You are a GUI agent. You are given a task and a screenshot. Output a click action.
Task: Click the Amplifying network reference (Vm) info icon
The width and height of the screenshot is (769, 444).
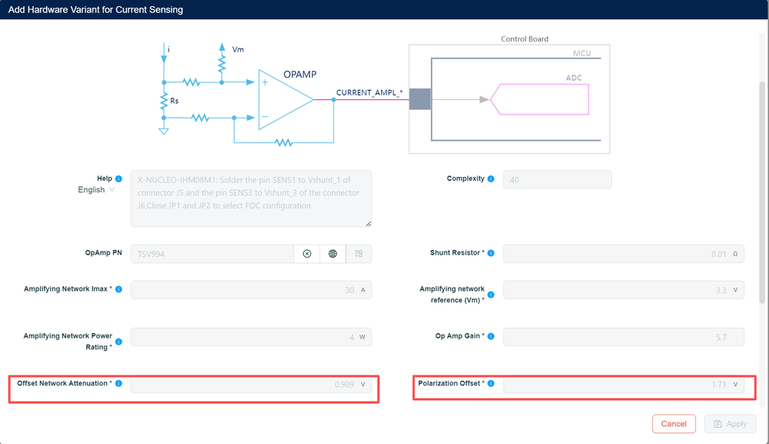491,295
